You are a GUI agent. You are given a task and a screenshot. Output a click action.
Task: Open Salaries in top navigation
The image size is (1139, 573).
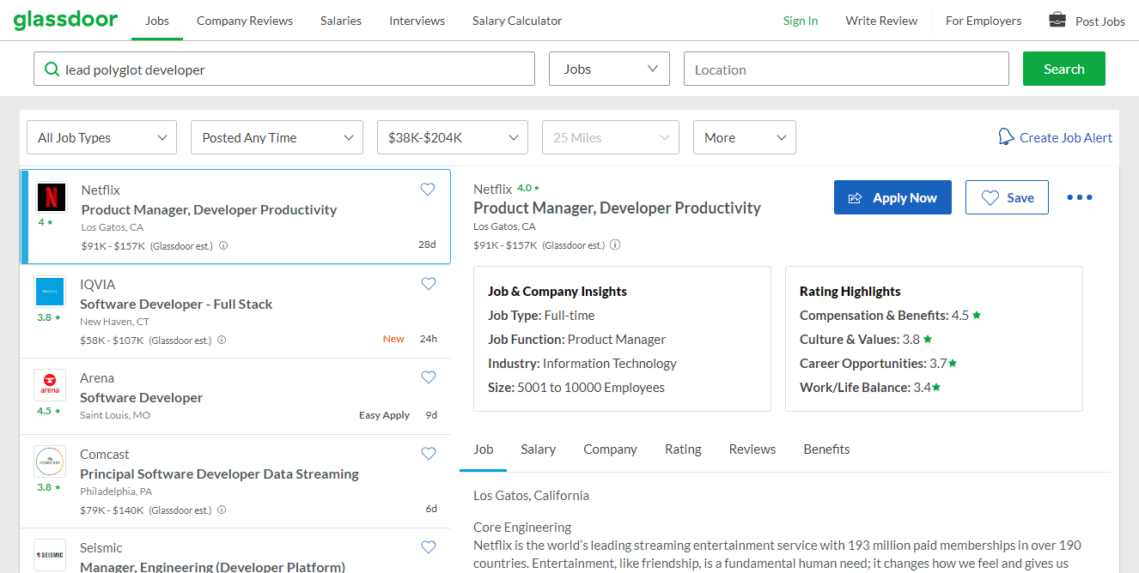pos(341,21)
